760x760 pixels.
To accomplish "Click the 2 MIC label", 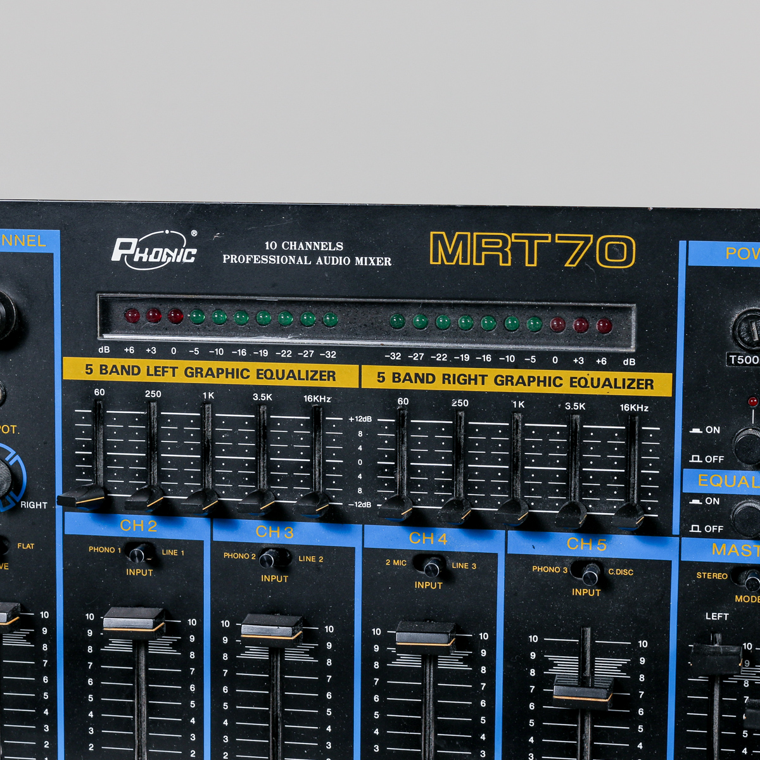I will (x=396, y=562).
